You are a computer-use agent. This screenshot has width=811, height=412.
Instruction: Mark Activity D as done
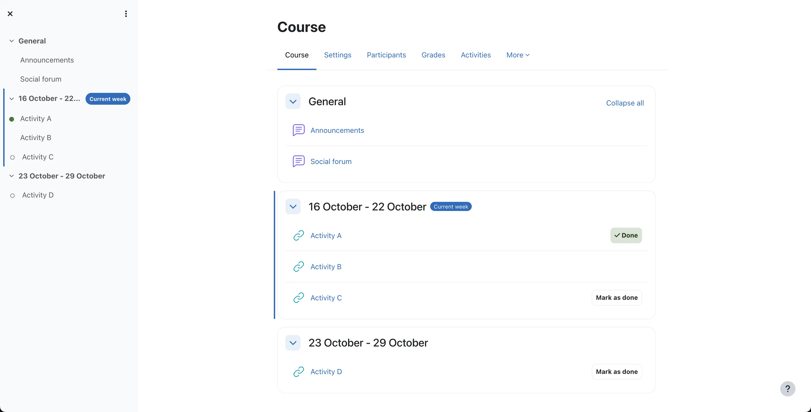pyautogui.click(x=617, y=372)
